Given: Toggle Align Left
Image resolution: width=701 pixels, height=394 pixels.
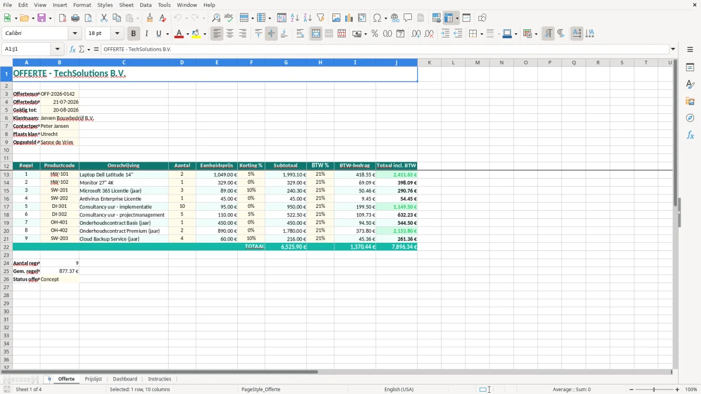Looking at the screenshot, I should point(217,34).
